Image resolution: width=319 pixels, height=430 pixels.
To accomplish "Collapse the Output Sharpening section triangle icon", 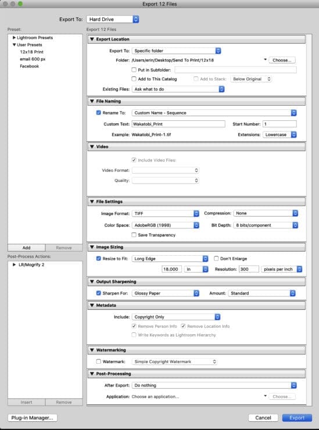I will pos(92,282).
